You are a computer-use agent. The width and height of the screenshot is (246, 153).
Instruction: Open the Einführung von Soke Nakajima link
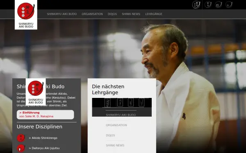(46, 115)
